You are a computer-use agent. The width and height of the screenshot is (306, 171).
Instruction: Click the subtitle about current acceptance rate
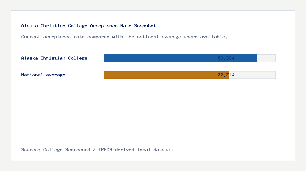(124, 37)
